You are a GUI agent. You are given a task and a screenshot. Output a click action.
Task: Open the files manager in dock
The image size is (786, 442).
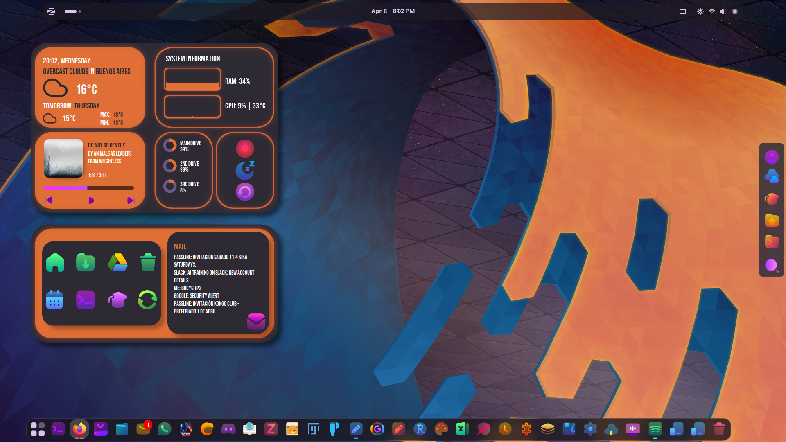click(x=122, y=429)
